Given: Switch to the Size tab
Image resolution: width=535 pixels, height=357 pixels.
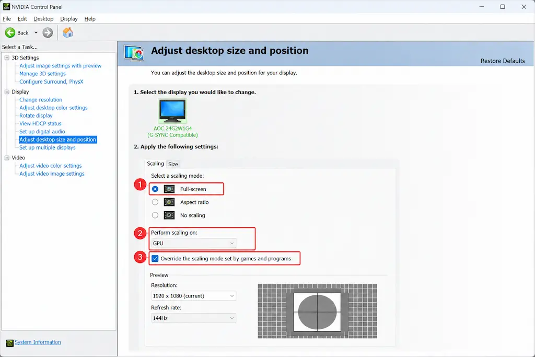Looking at the screenshot, I should (x=173, y=164).
